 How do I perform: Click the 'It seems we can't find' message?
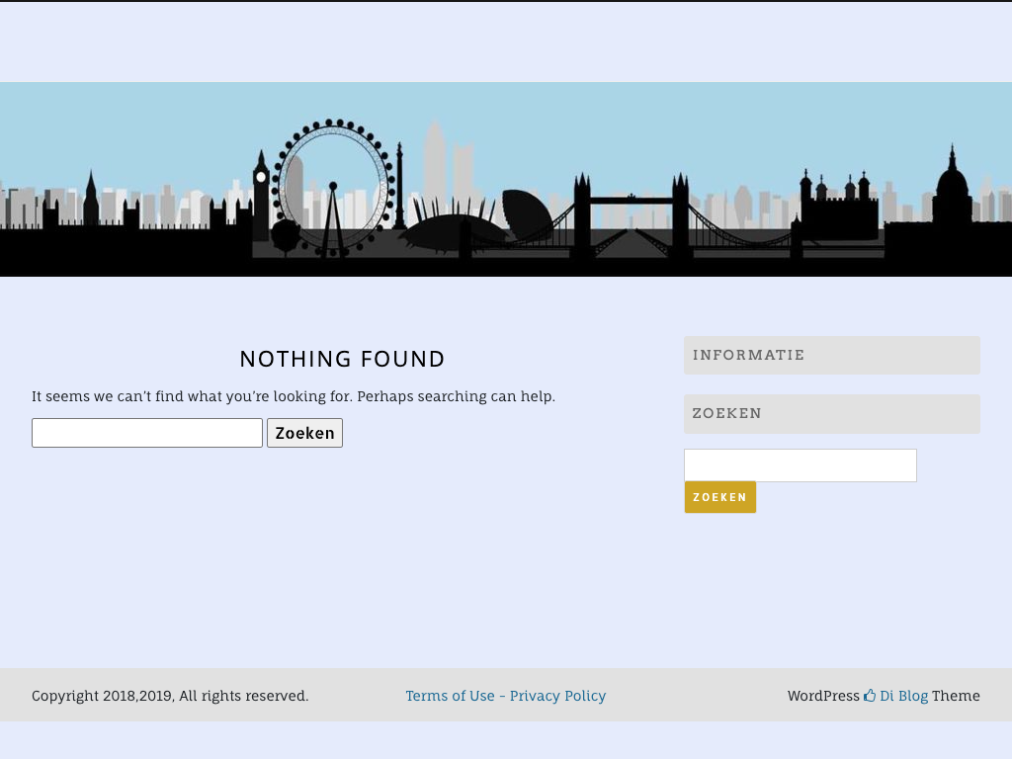[x=293, y=396]
